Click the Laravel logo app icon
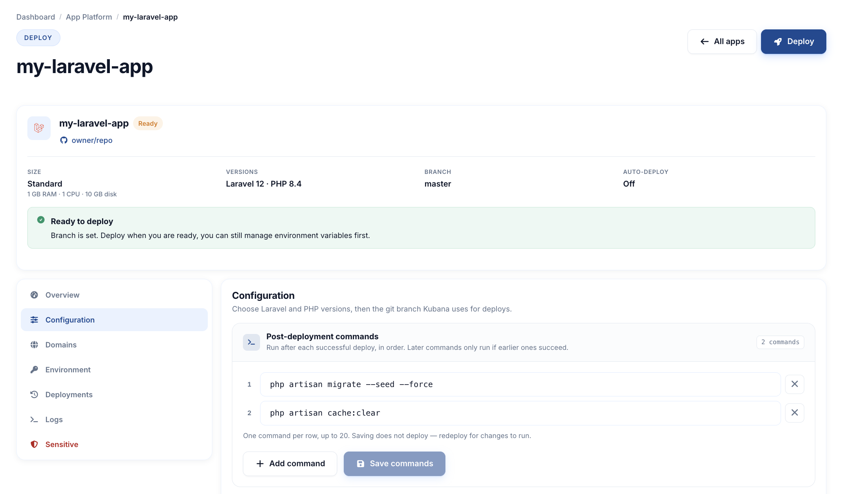Image resolution: width=859 pixels, height=494 pixels. (x=39, y=128)
